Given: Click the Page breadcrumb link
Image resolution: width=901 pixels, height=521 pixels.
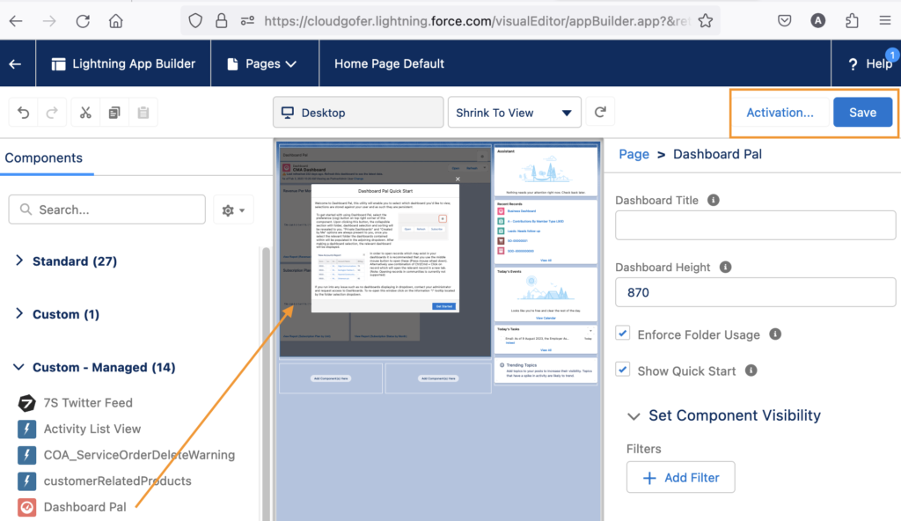Looking at the screenshot, I should (634, 154).
